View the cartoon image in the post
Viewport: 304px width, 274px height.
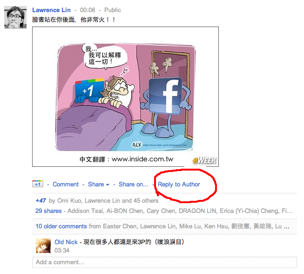125,96
